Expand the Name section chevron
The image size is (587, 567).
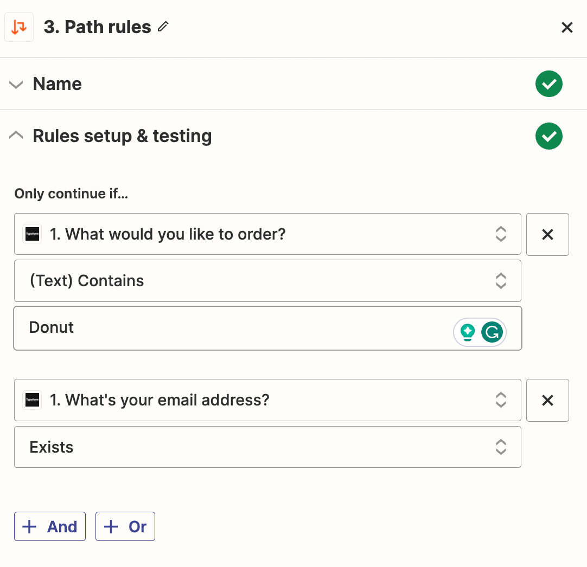[16, 85]
